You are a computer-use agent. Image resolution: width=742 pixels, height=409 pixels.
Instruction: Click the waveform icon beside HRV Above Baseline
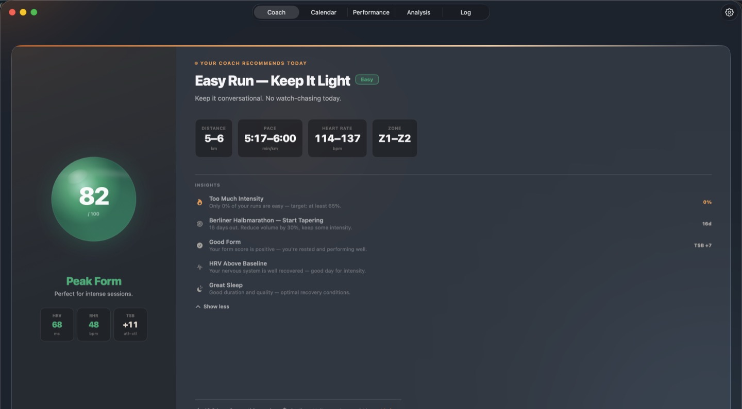[199, 267]
